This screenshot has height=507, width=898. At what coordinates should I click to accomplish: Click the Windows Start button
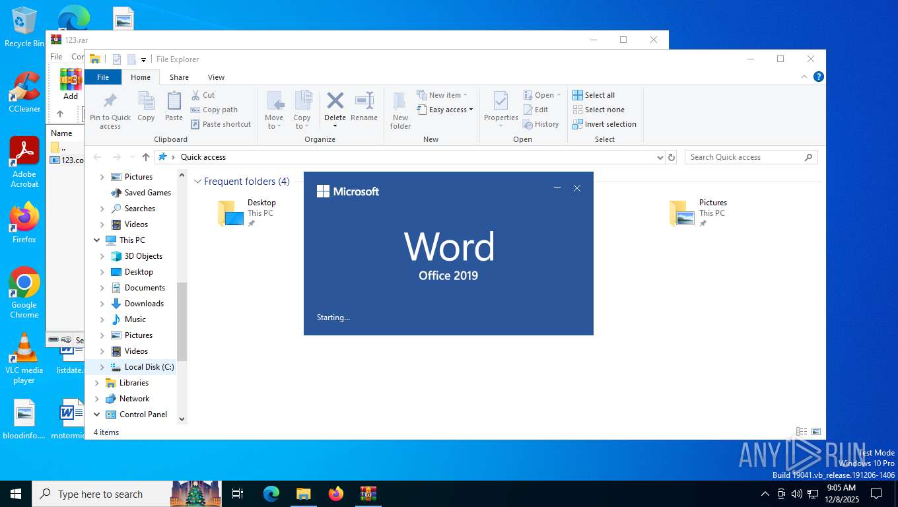click(16, 494)
